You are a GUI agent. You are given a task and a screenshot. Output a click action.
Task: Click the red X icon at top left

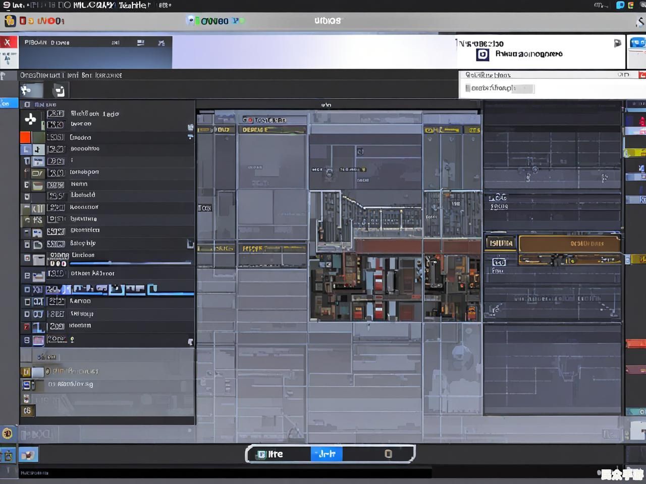(8, 43)
